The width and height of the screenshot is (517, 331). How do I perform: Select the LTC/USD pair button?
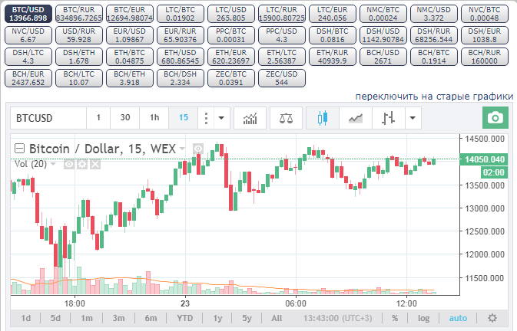231,14
